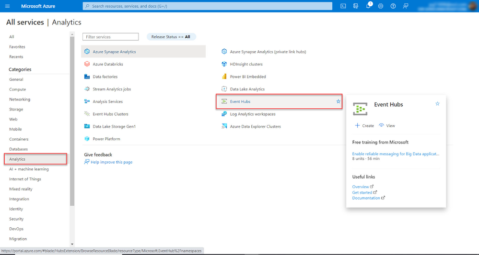Select the Analytics category
The width and height of the screenshot is (479, 255).
coord(17,159)
